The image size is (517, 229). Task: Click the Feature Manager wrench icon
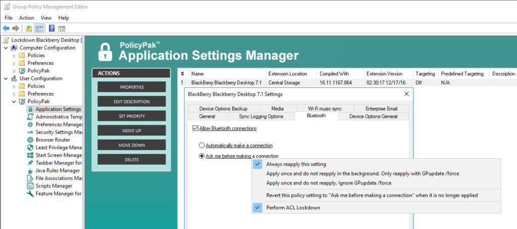click(30, 194)
